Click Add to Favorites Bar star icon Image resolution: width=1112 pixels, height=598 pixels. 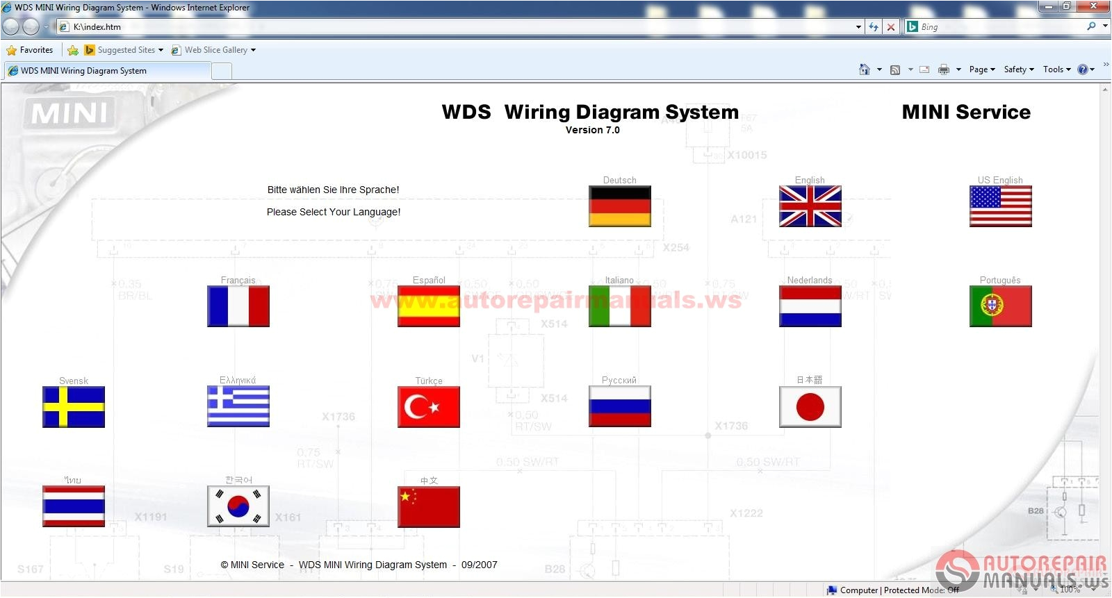coord(73,50)
